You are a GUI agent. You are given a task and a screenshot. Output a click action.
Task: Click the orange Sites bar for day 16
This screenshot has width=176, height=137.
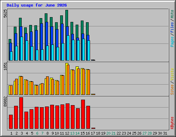[89, 82]
